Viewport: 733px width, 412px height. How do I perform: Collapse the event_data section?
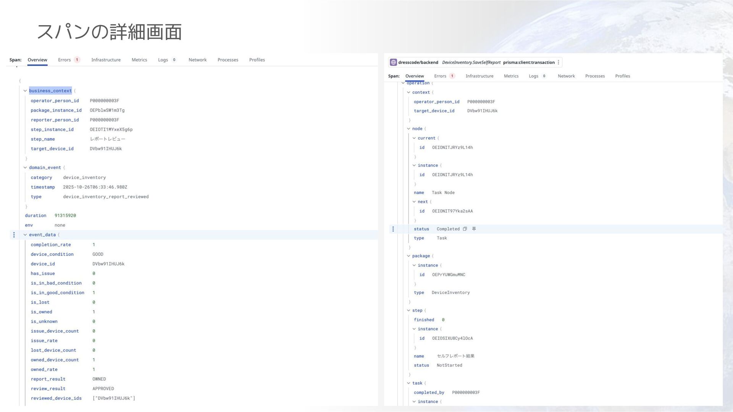pyautogui.click(x=25, y=235)
